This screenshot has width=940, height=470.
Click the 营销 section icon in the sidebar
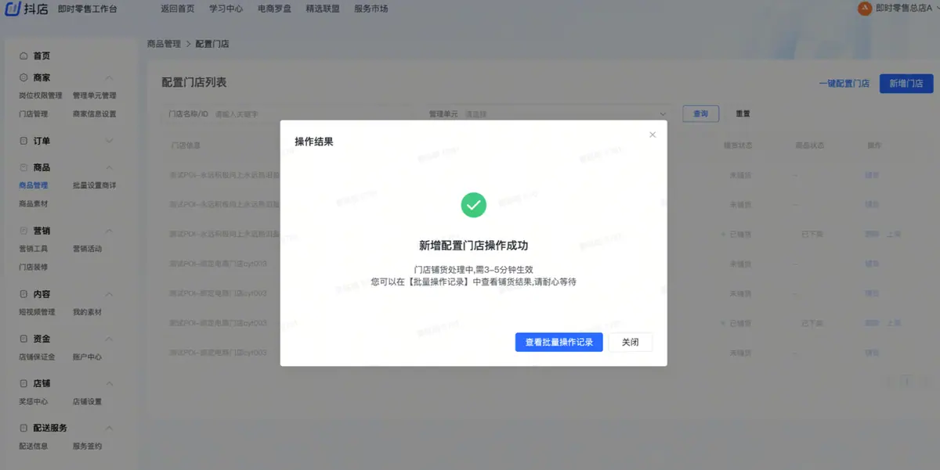(23, 231)
